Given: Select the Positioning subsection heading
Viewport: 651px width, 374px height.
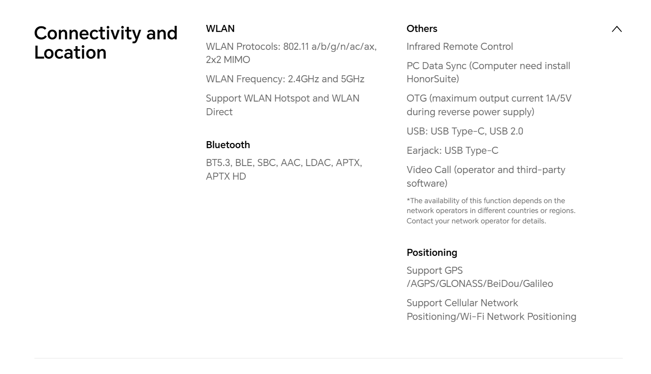Looking at the screenshot, I should (x=432, y=253).
